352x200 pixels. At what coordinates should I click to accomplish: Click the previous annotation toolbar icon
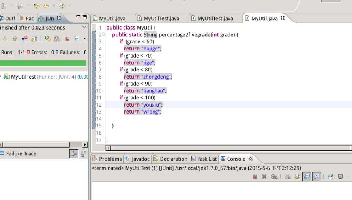(x=20, y=6)
